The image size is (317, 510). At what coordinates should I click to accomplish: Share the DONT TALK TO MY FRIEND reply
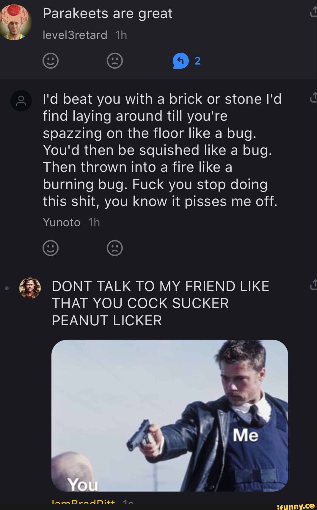point(313,285)
